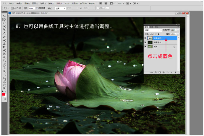The height and width of the screenshot is (136, 204).
Task: Select the Zoom tool
Action: point(4,89)
